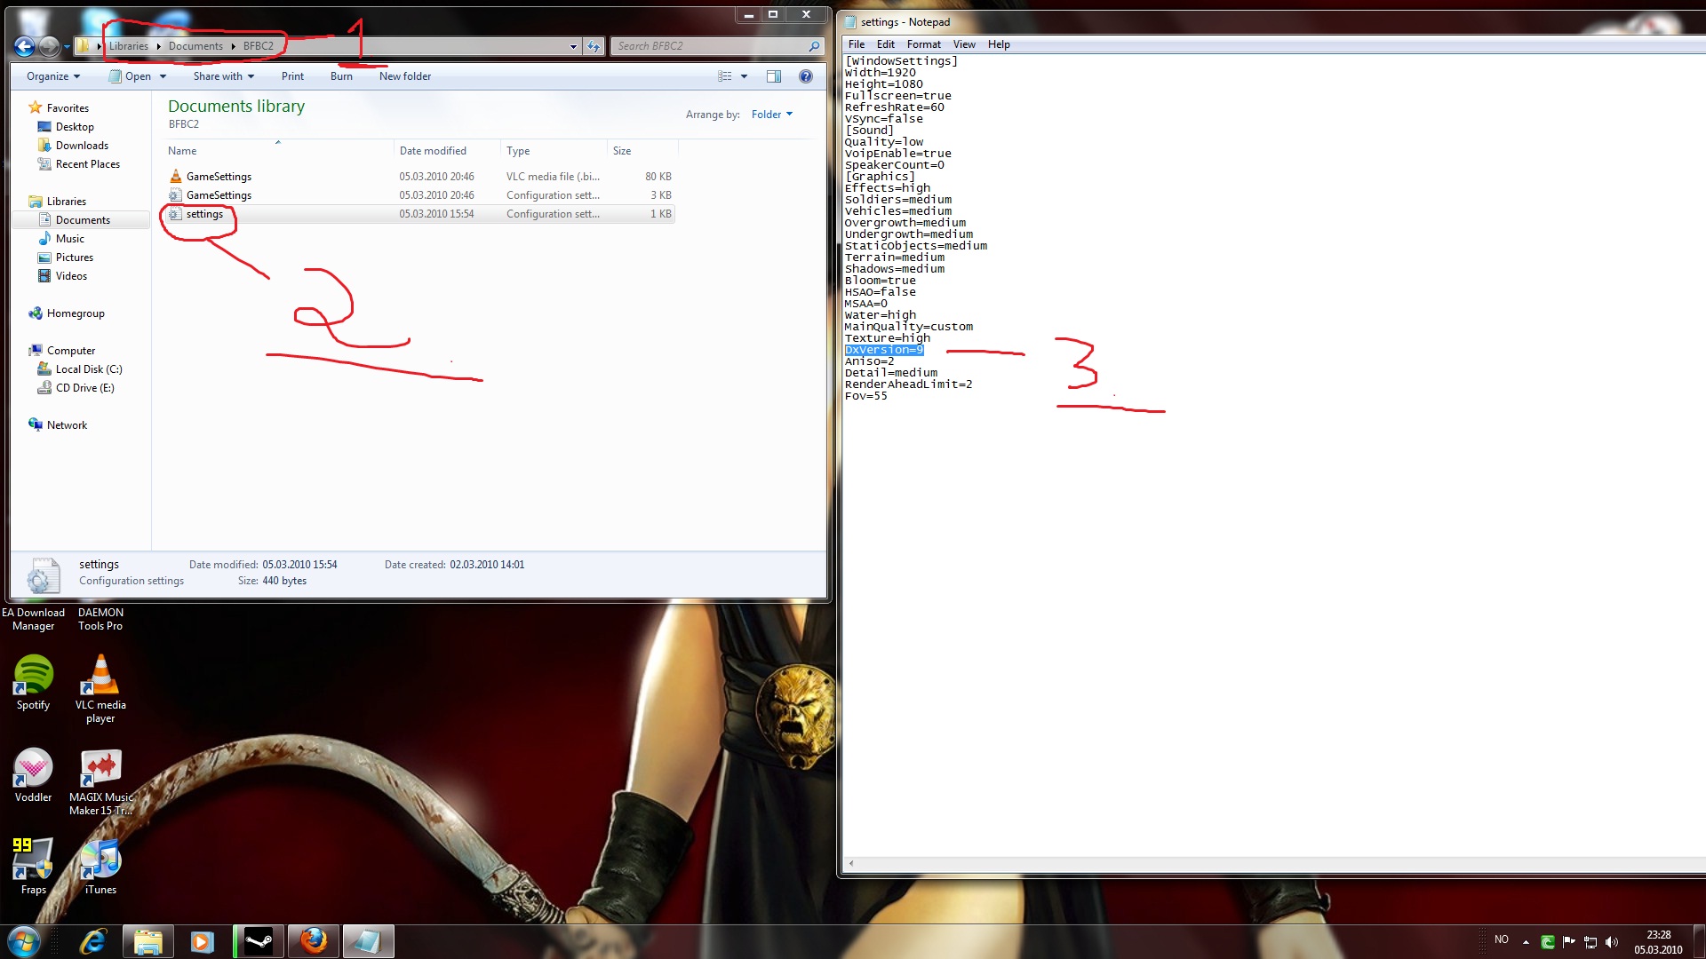Image resolution: width=1706 pixels, height=959 pixels.
Task: Expand Arrange by Folder dropdown
Action: click(771, 115)
